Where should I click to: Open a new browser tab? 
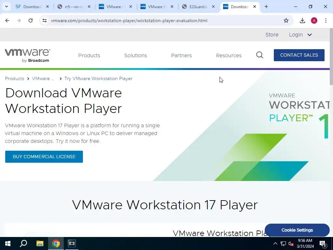coord(266,7)
